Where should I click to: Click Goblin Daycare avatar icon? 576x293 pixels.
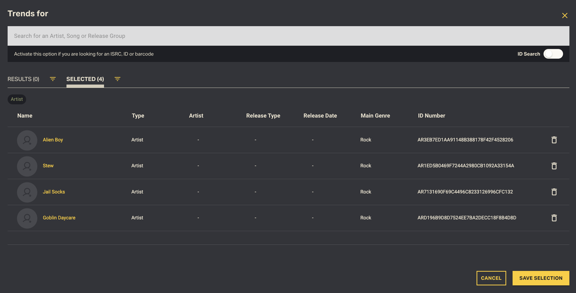27,218
